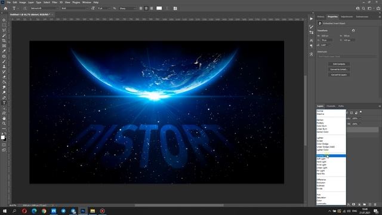Screen dimensions: 382x215
Task: Open the Window menu
Action: (87, 2)
